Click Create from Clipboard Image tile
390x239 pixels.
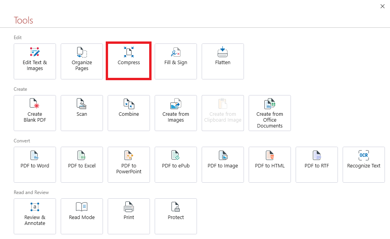point(223,113)
